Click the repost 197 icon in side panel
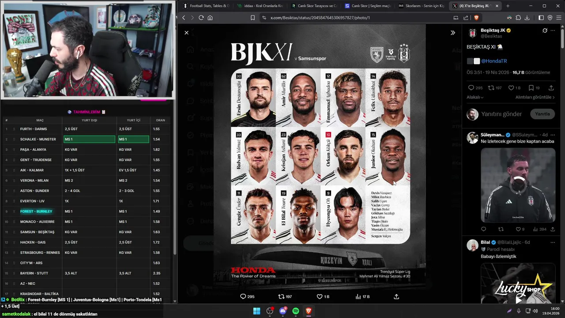The width and height of the screenshot is (565, 318). [492, 88]
